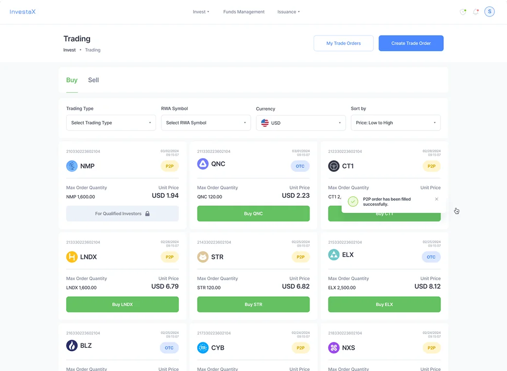Open My Trade Orders
Screen dimensions: 507x371
tap(343, 43)
